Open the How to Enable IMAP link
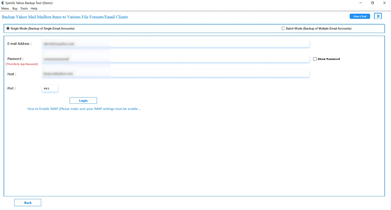The height and width of the screenshot is (210, 391). click(x=84, y=109)
